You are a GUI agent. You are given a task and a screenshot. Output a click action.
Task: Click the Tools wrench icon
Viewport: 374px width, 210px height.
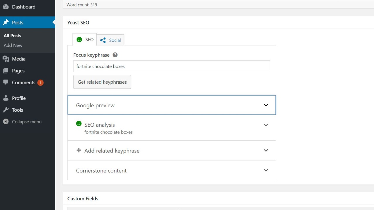6,110
